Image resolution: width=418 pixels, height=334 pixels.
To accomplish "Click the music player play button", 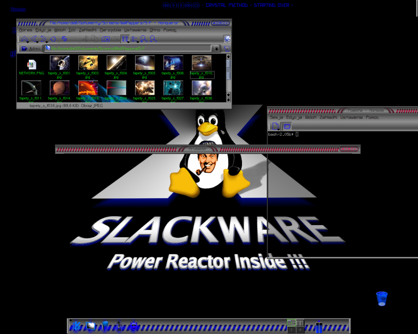I will tap(173, 5).
